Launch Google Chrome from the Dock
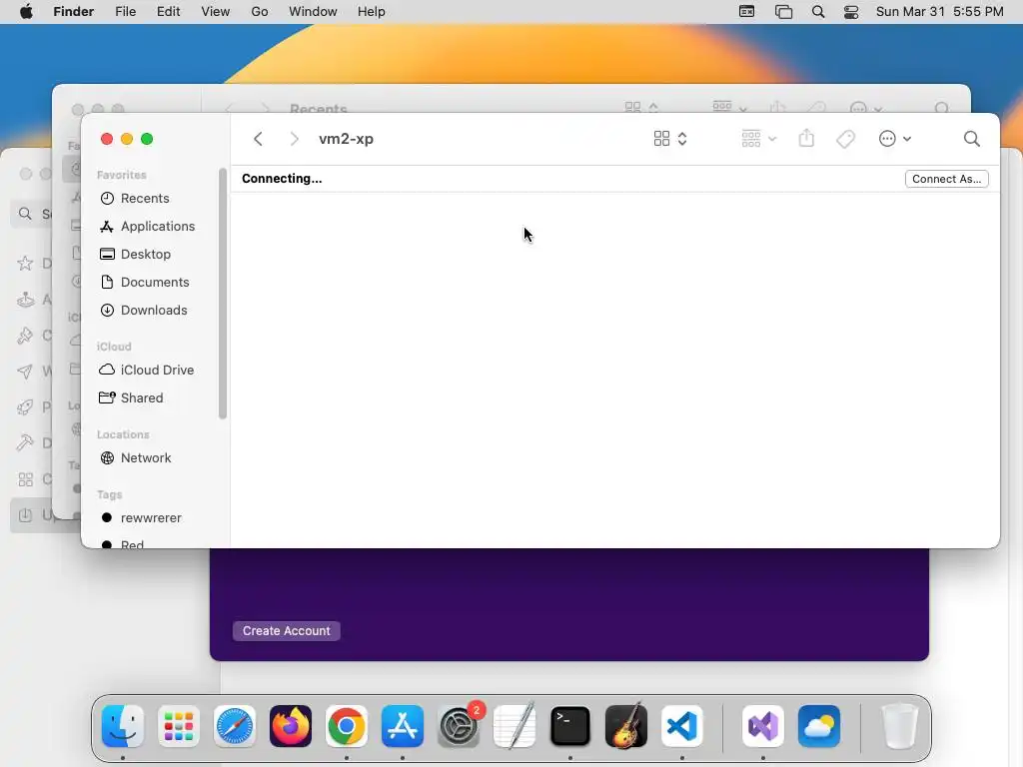The image size is (1023, 767). pos(347,726)
